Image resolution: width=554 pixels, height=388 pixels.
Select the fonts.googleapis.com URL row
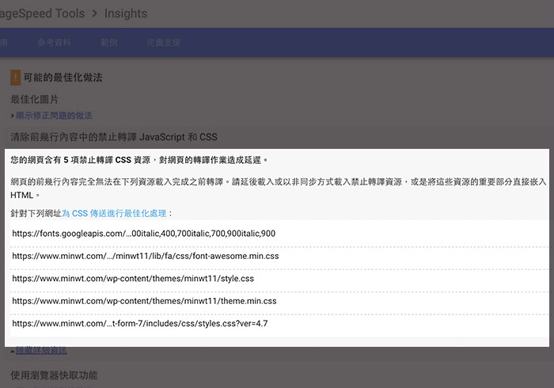click(279, 234)
